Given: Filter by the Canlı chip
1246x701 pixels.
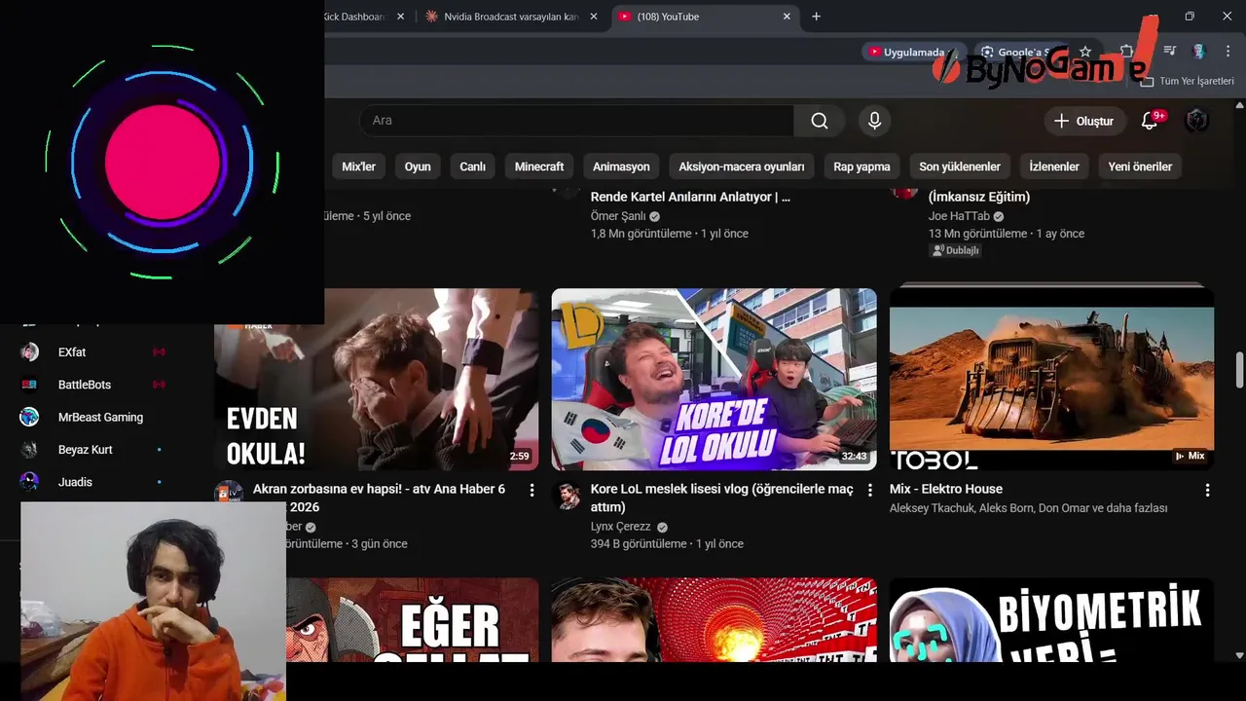Looking at the screenshot, I should [x=472, y=166].
